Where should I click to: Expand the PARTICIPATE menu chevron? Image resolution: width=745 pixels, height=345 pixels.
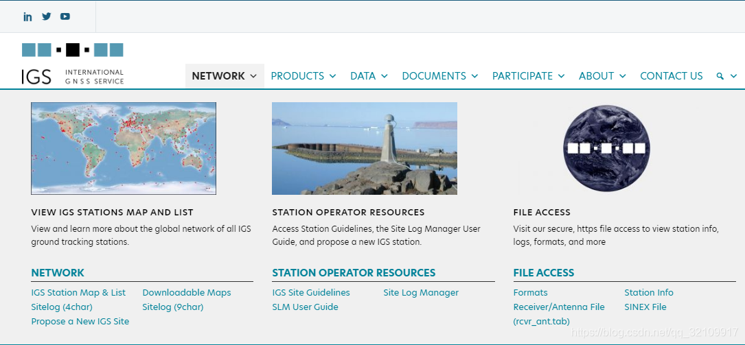pyautogui.click(x=561, y=76)
